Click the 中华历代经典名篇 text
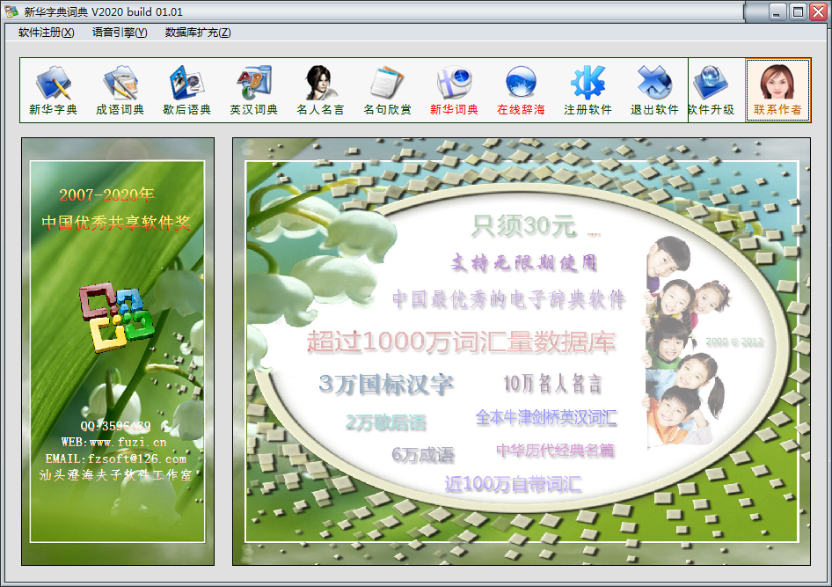 pyautogui.click(x=555, y=451)
